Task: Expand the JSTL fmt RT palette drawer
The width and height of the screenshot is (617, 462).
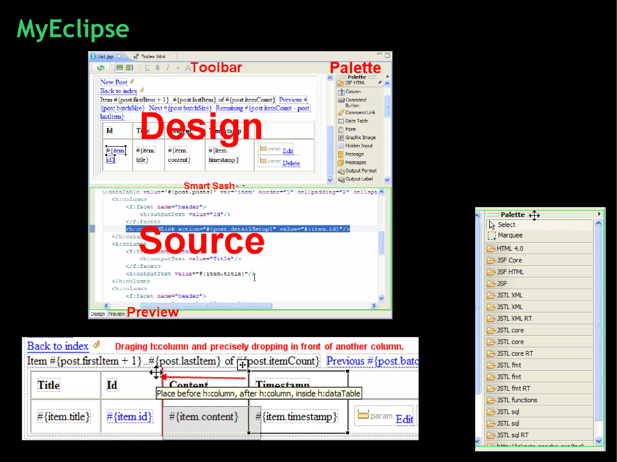Action: (x=539, y=389)
